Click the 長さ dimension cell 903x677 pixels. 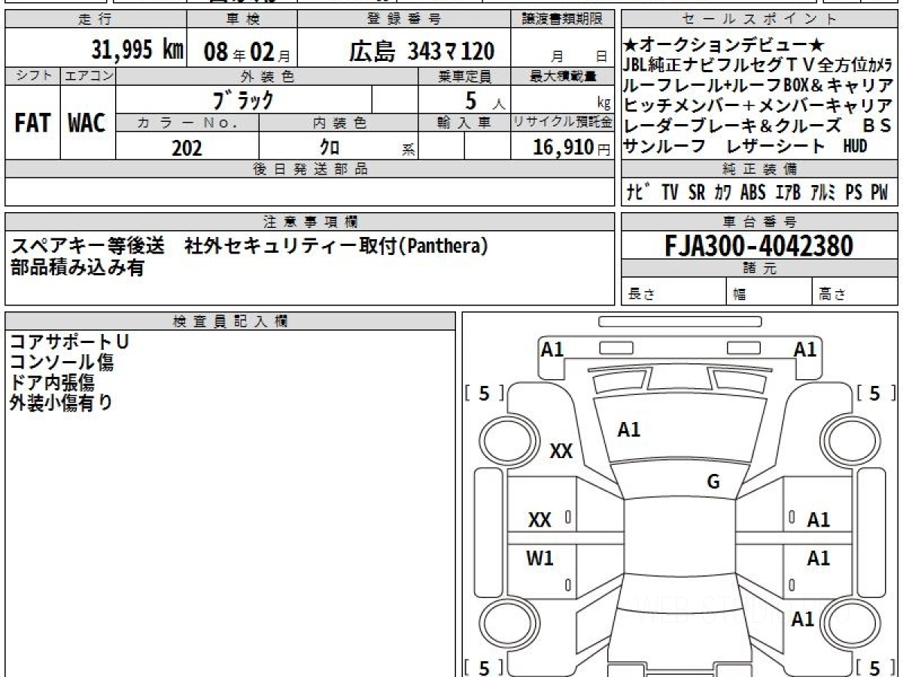(x=673, y=292)
